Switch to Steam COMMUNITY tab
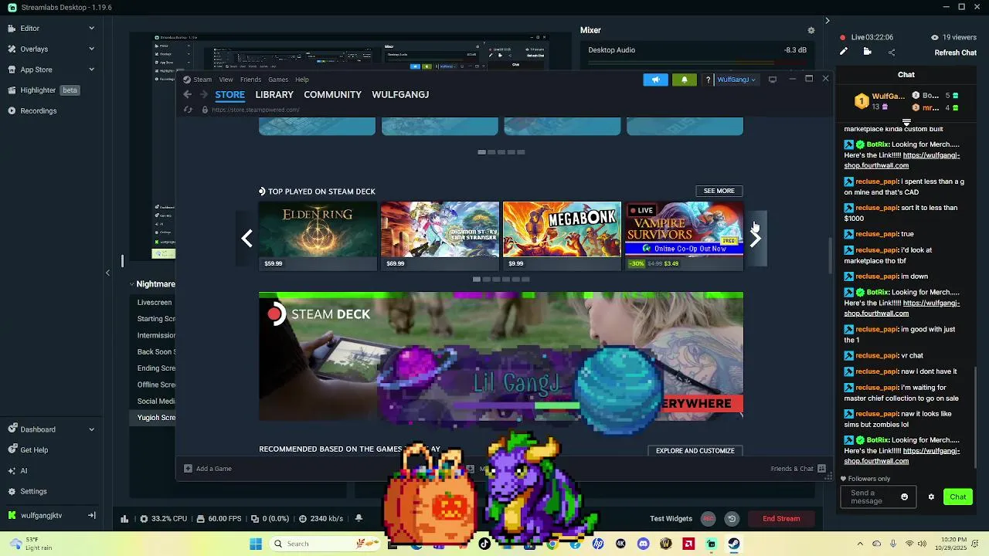Screen dimensions: 989x556 [332, 94]
